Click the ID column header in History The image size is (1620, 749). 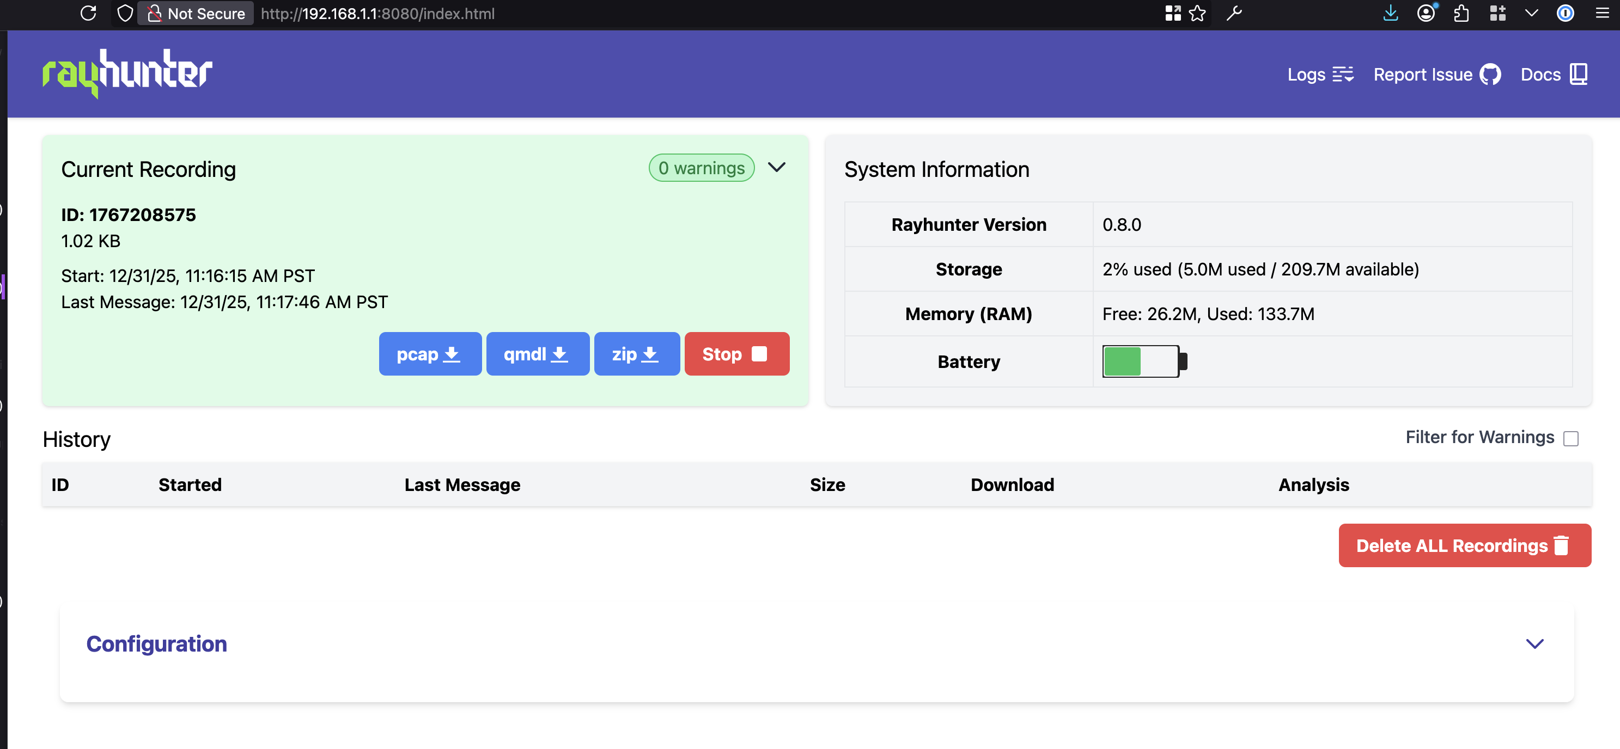(60, 484)
